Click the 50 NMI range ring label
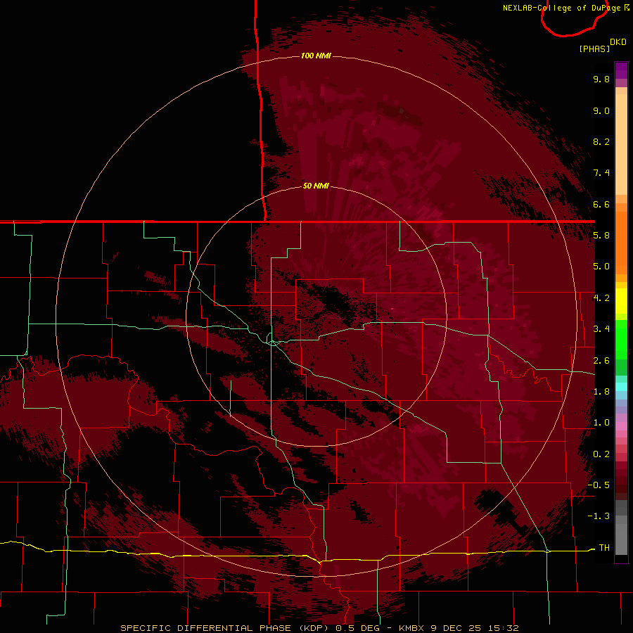This screenshot has width=633, height=633. click(x=316, y=186)
